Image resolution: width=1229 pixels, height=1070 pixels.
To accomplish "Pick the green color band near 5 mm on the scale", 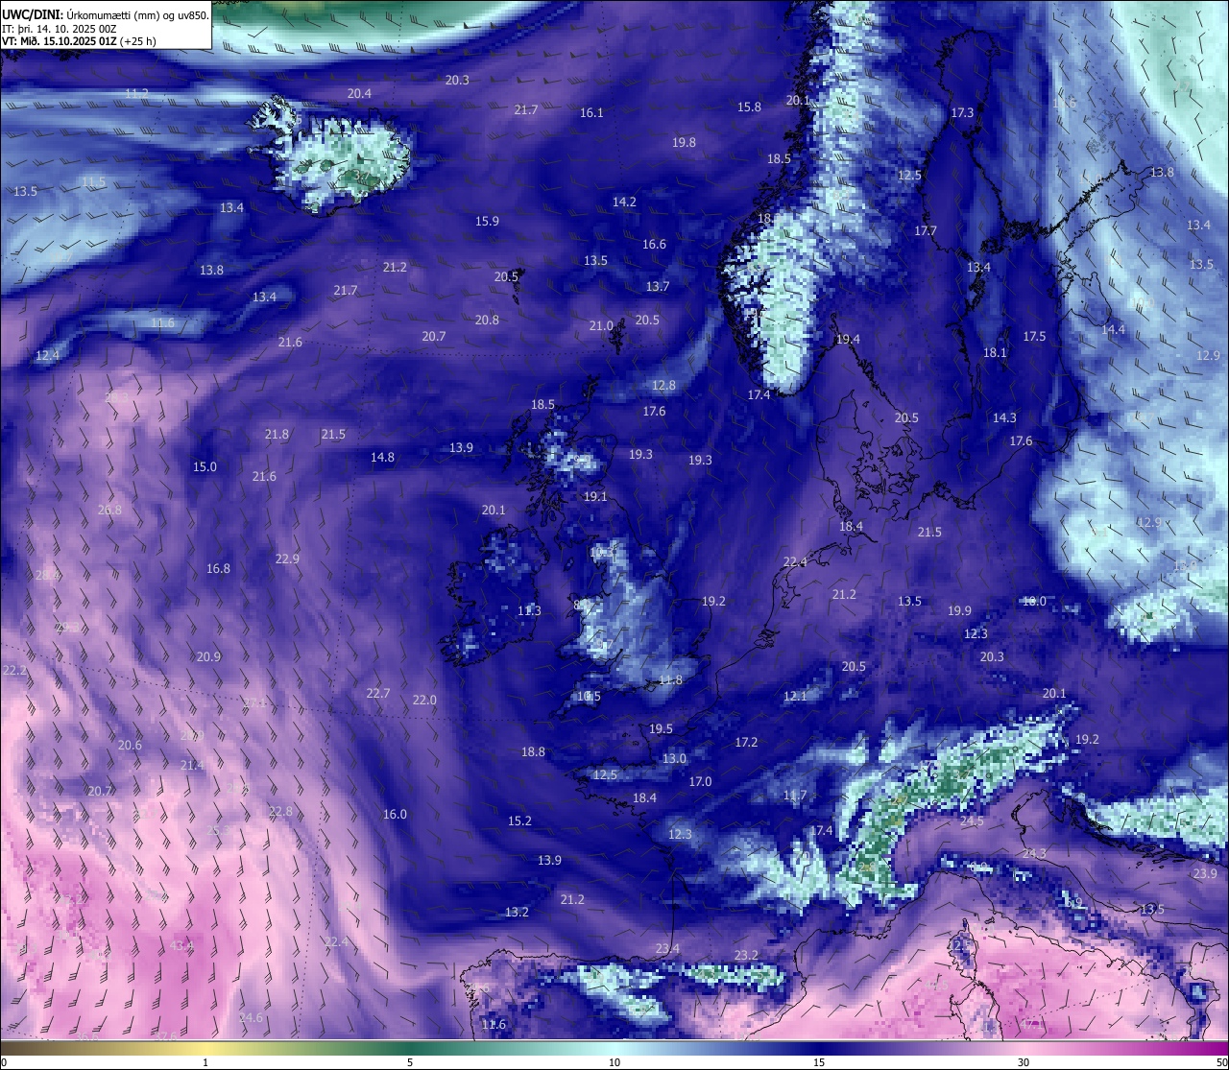I will point(410,1048).
